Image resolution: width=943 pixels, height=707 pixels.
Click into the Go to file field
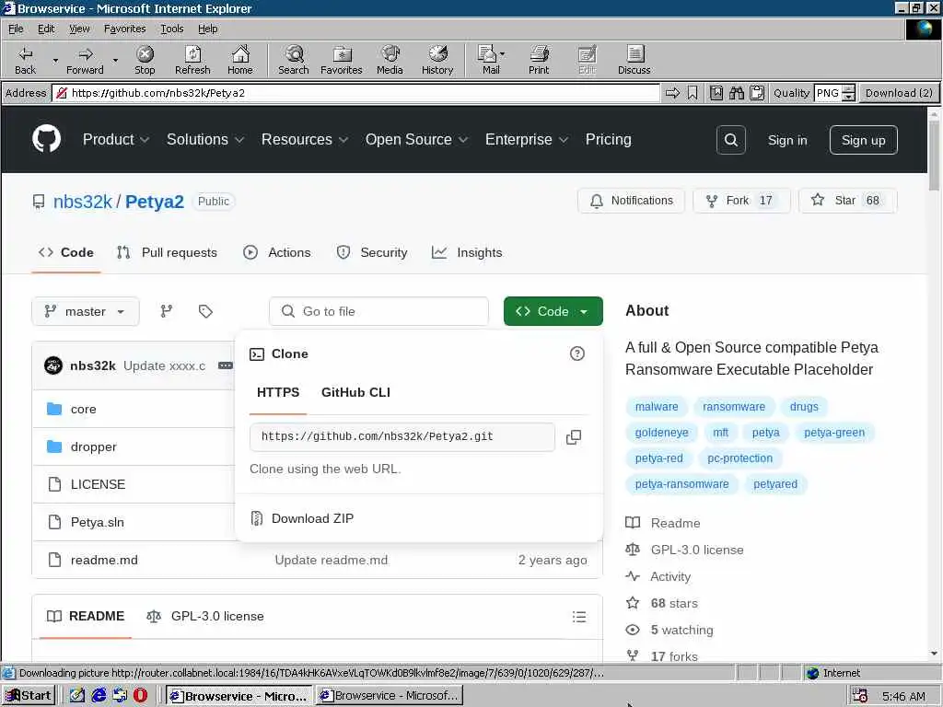(378, 311)
